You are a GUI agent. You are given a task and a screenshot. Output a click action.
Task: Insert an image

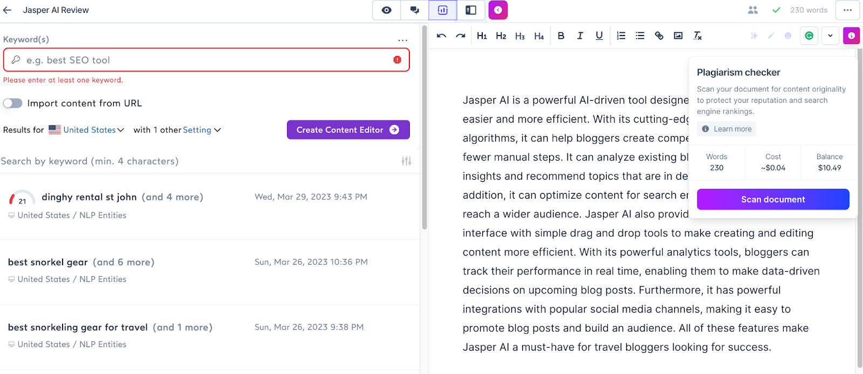pos(679,36)
